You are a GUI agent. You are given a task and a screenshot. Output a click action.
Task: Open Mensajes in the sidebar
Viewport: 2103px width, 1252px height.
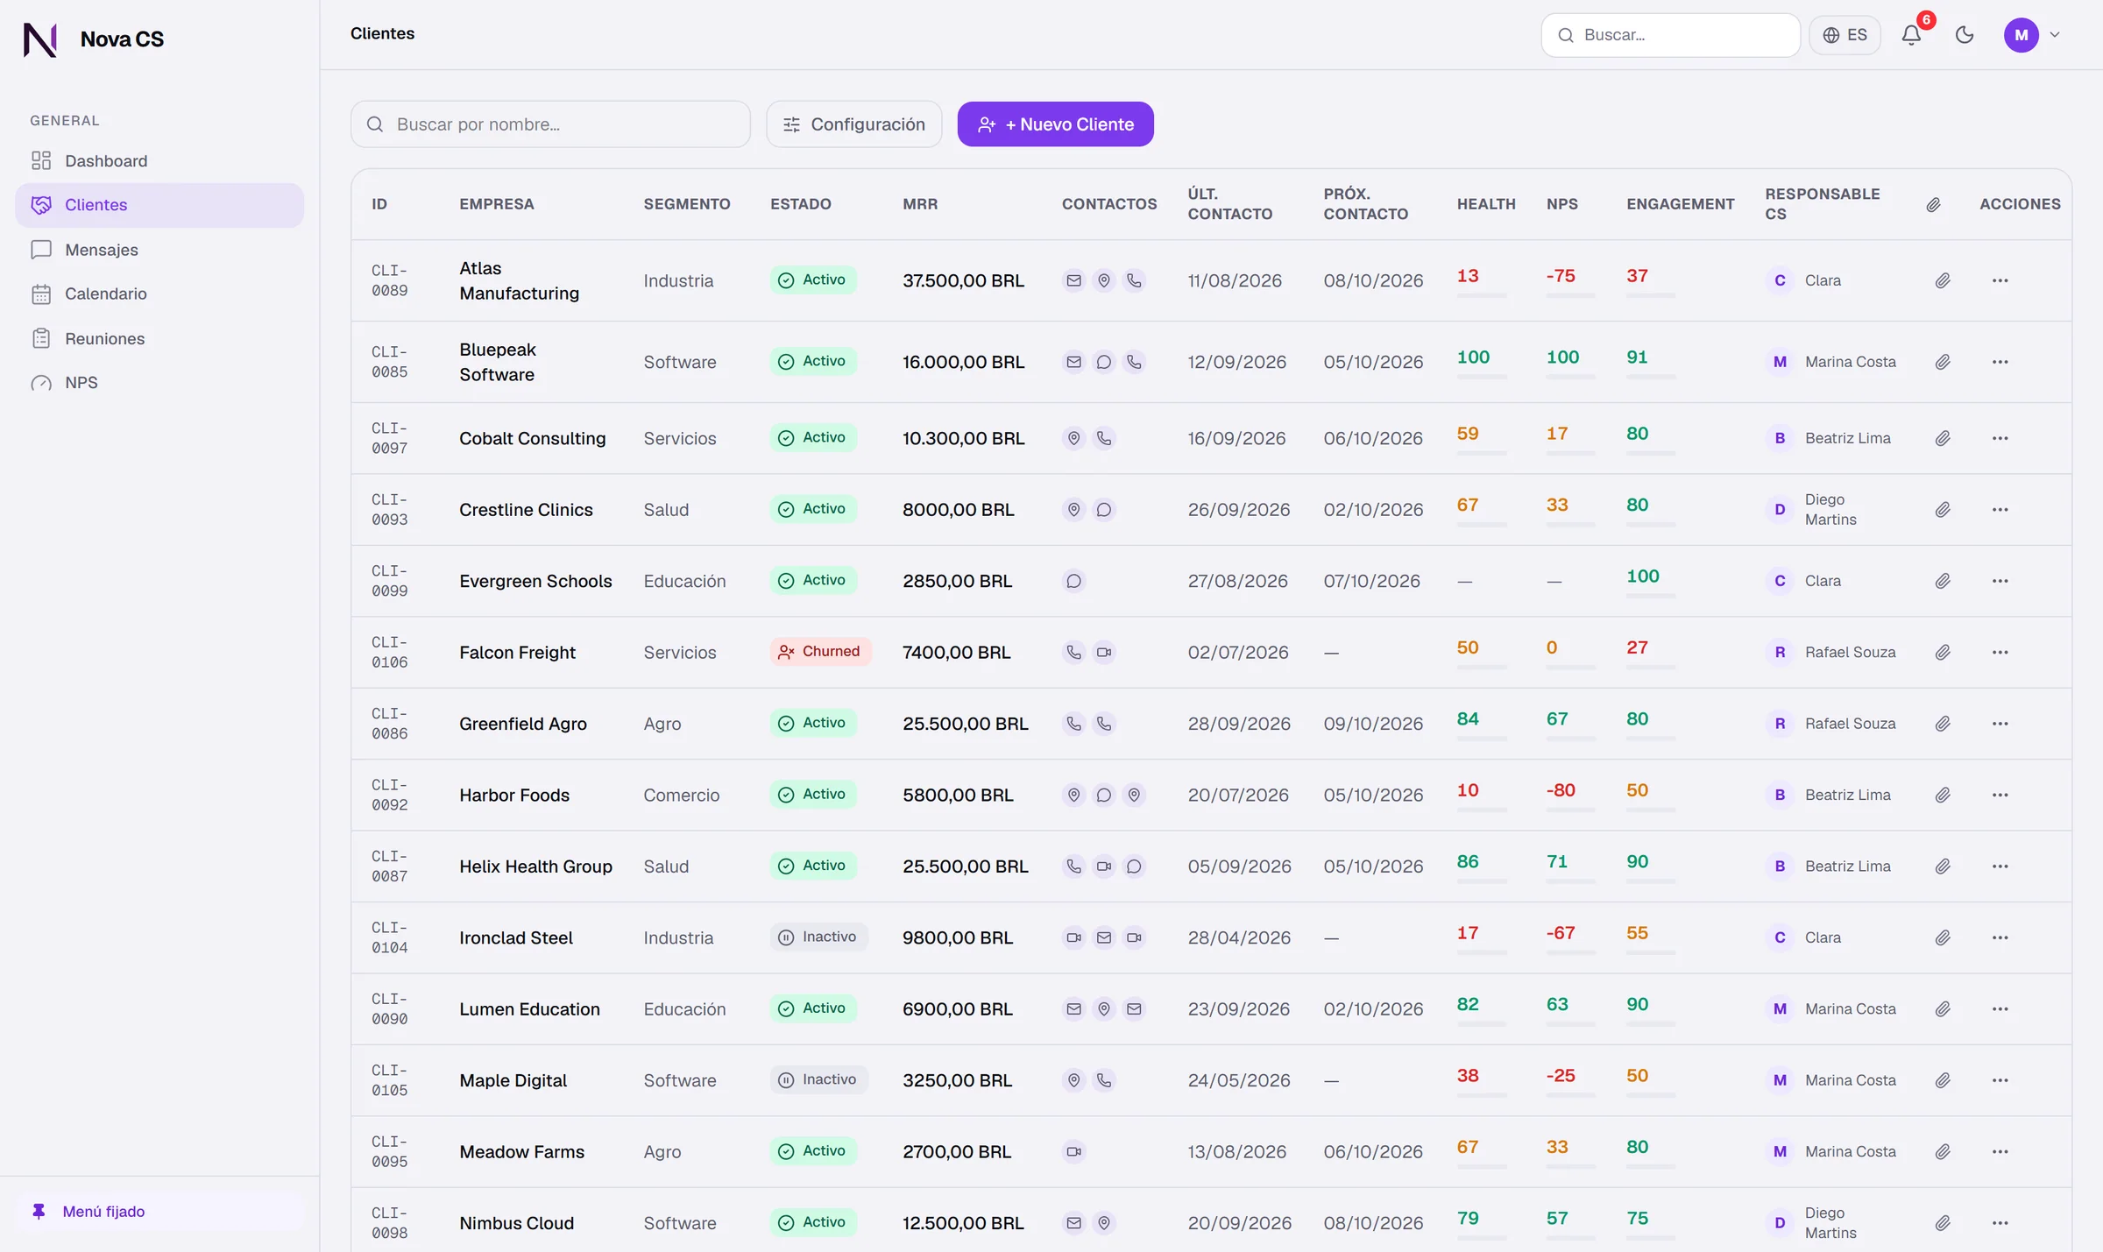click(x=159, y=250)
